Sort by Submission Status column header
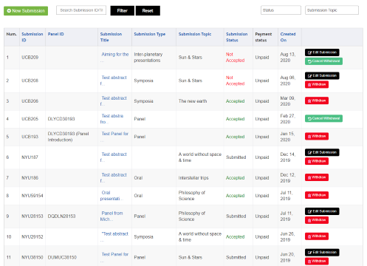Image resolution: width=367 pixels, height=266 pixels. click(237, 37)
